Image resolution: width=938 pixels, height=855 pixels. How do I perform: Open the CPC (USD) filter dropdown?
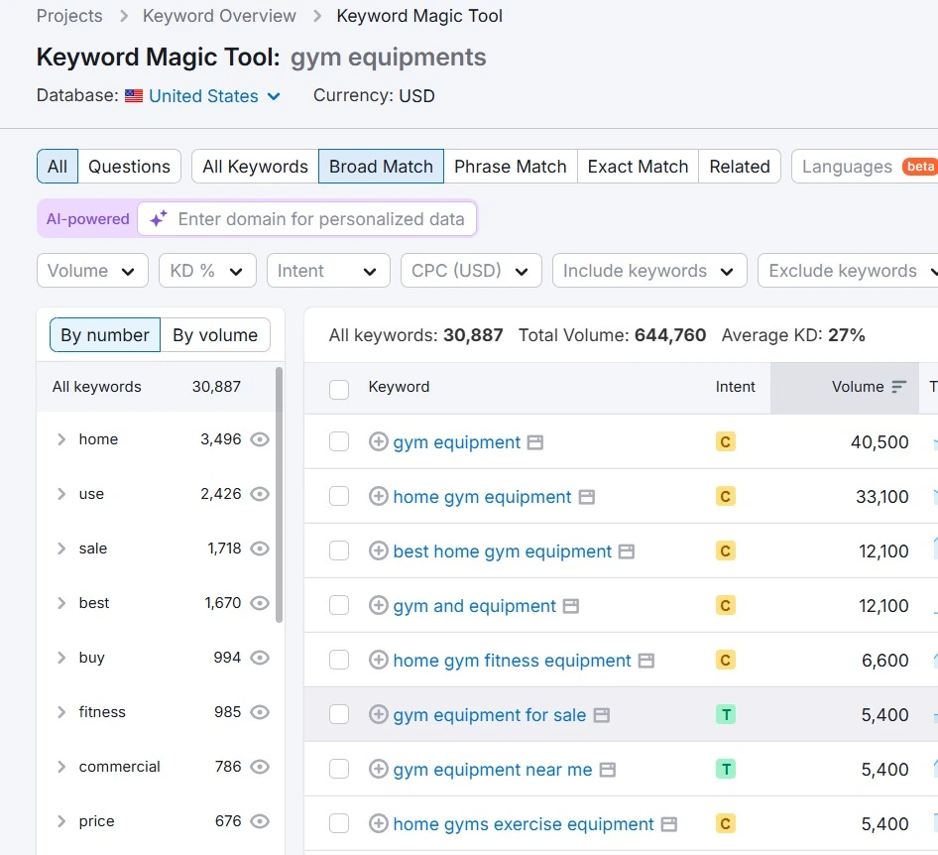pos(471,271)
